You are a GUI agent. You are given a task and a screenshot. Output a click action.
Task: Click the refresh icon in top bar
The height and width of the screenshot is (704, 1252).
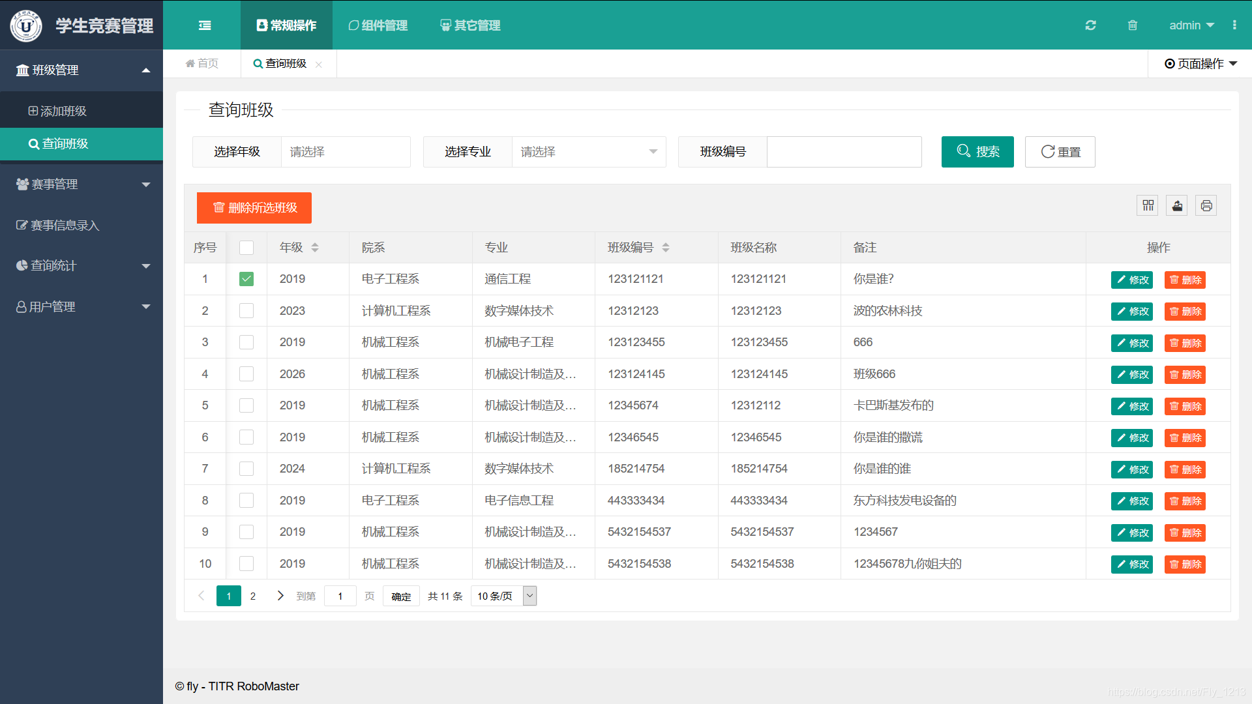click(1090, 25)
